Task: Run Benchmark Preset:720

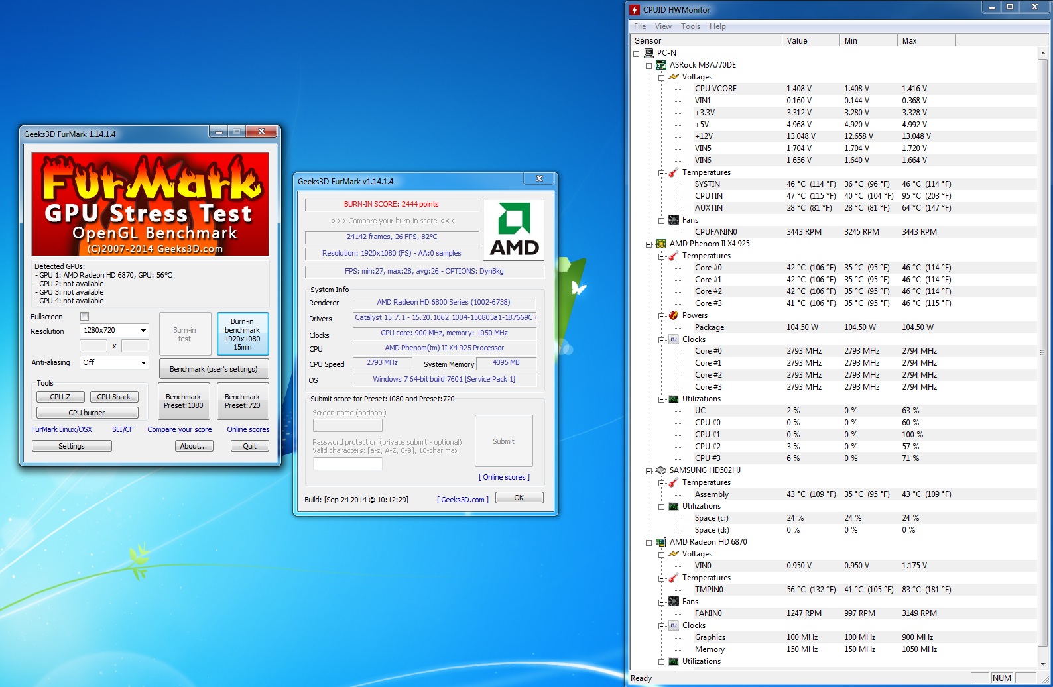Action: 243,401
